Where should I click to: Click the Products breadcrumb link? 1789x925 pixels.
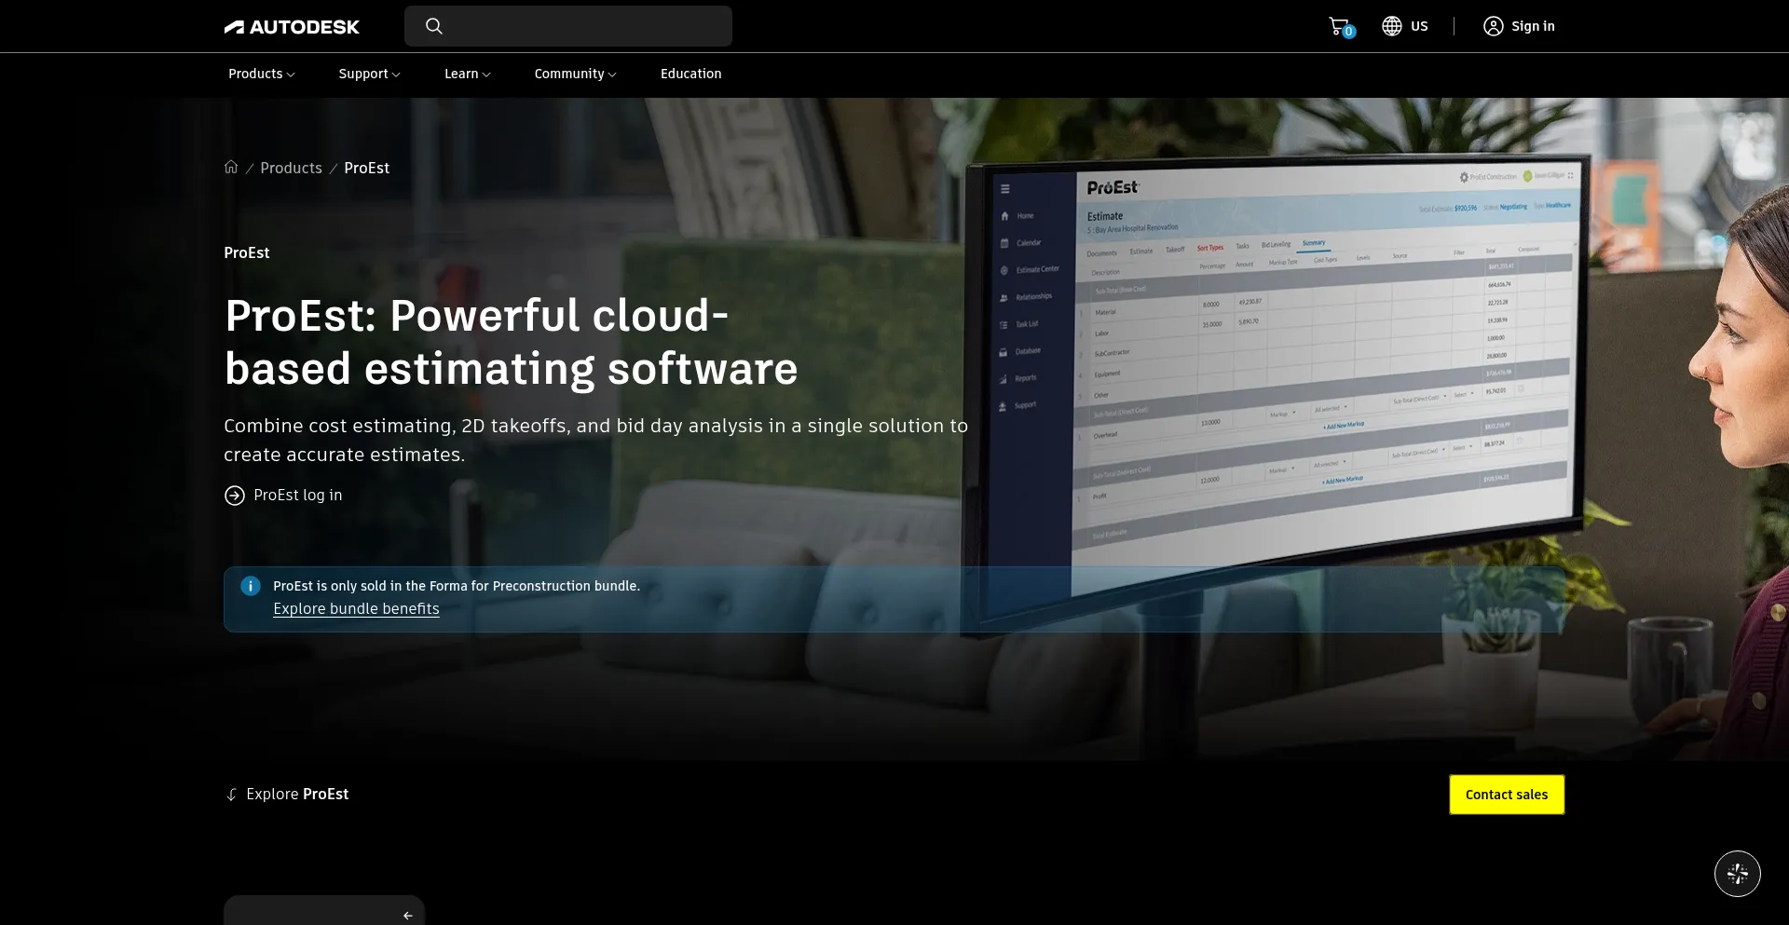coord(291,168)
